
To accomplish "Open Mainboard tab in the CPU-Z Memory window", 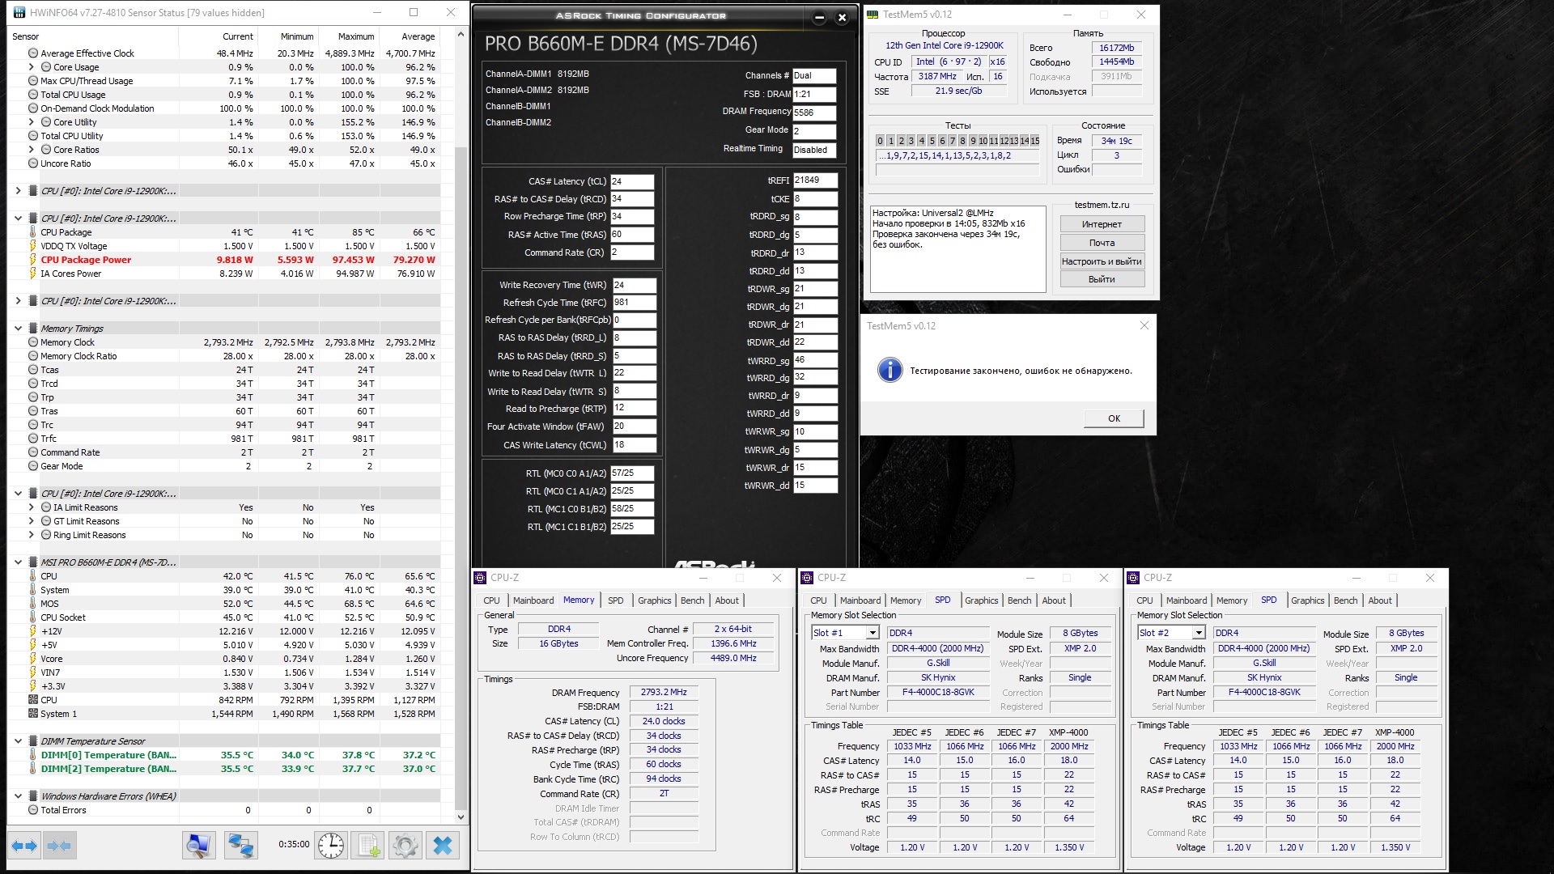I will point(533,600).
